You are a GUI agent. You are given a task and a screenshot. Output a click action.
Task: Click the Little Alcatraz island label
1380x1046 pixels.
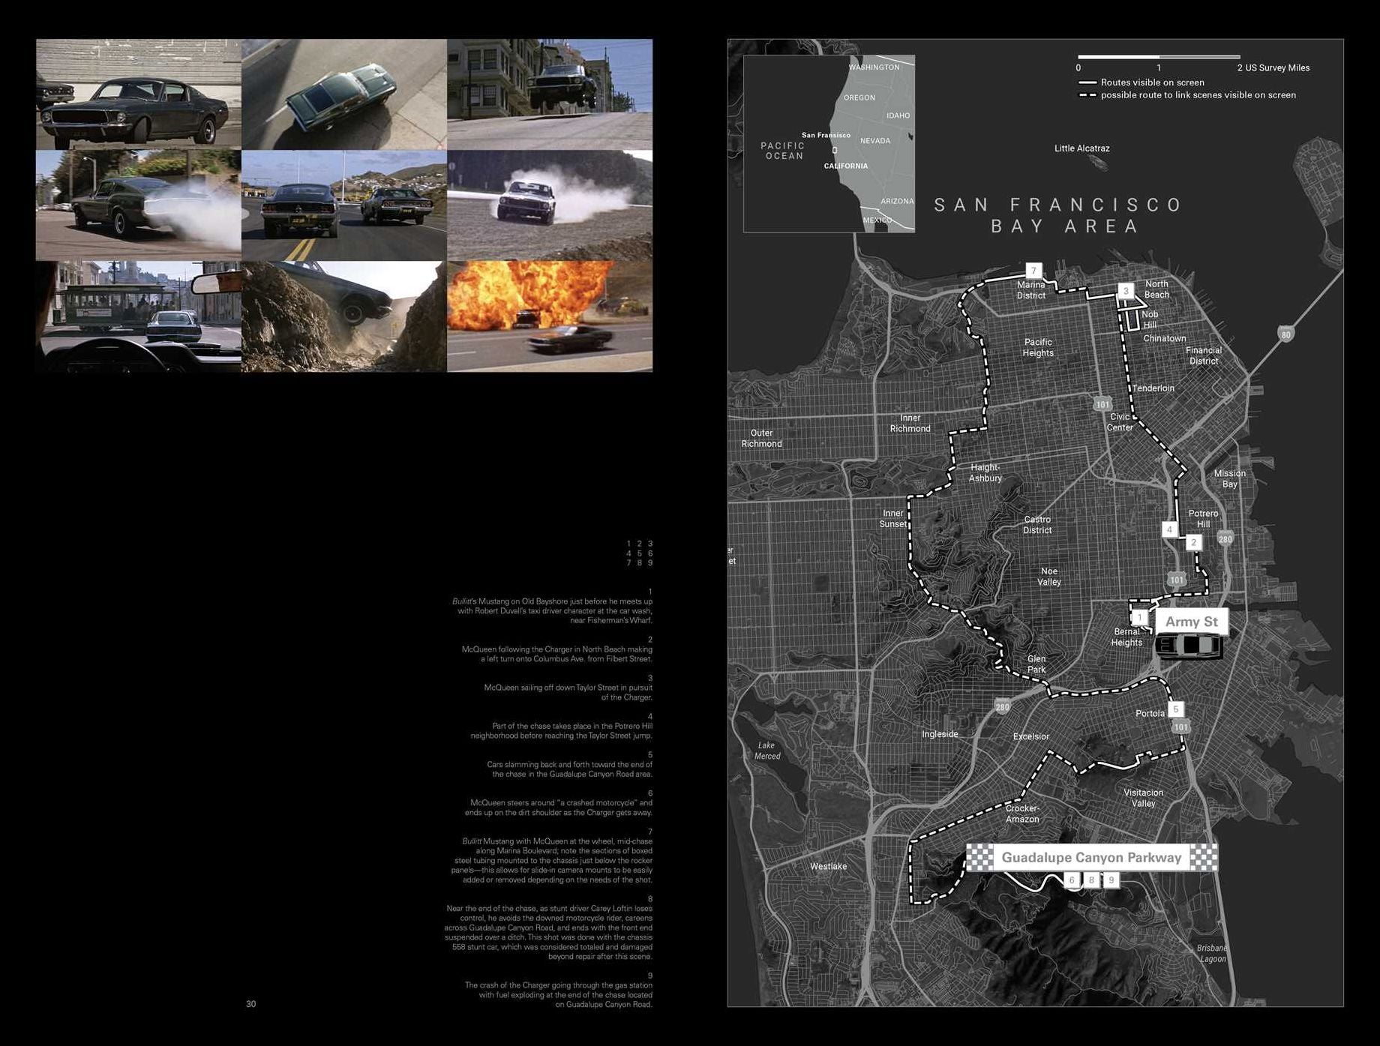click(1081, 148)
